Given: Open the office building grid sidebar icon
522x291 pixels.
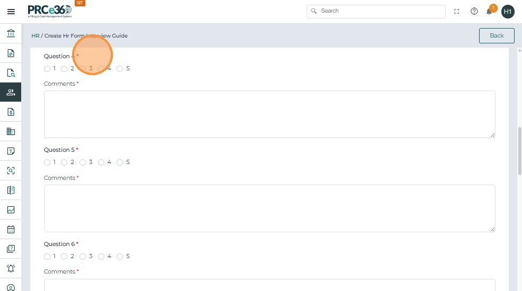Looking at the screenshot, I should click(11, 132).
